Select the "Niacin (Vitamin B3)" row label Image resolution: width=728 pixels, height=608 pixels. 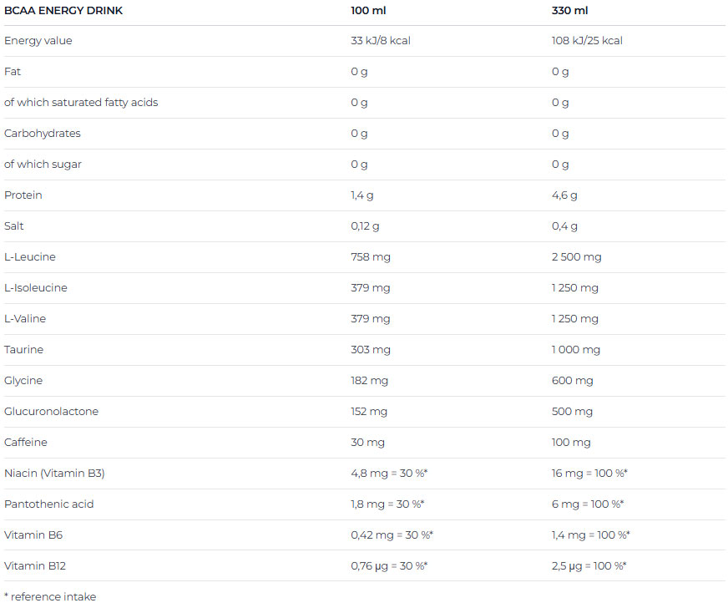pyautogui.click(x=54, y=474)
